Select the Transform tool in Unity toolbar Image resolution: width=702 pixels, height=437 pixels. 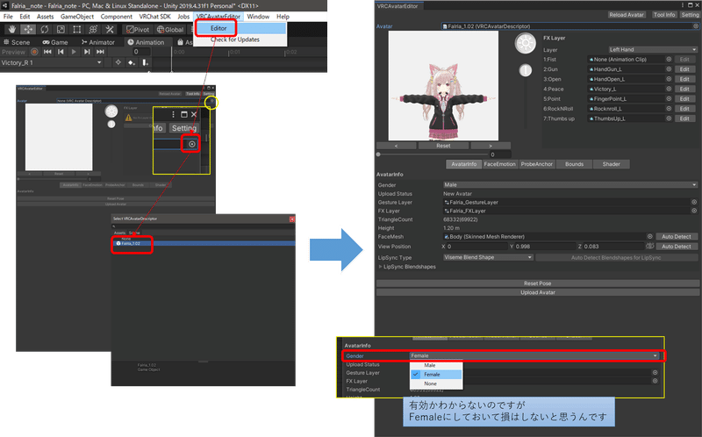[93, 30]
